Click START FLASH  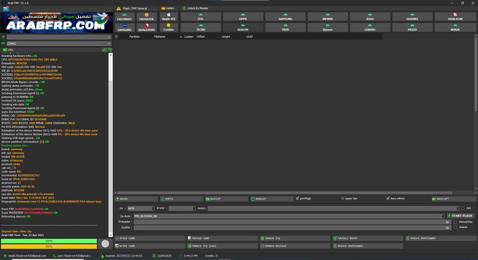[x=460, y=216]
